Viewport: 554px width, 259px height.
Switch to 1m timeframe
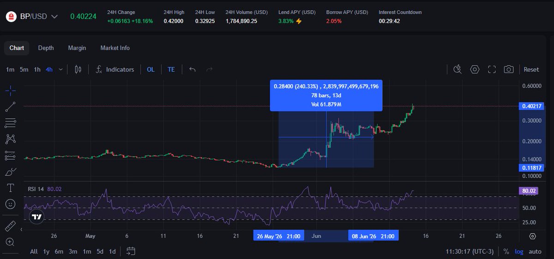pos(10,69)
